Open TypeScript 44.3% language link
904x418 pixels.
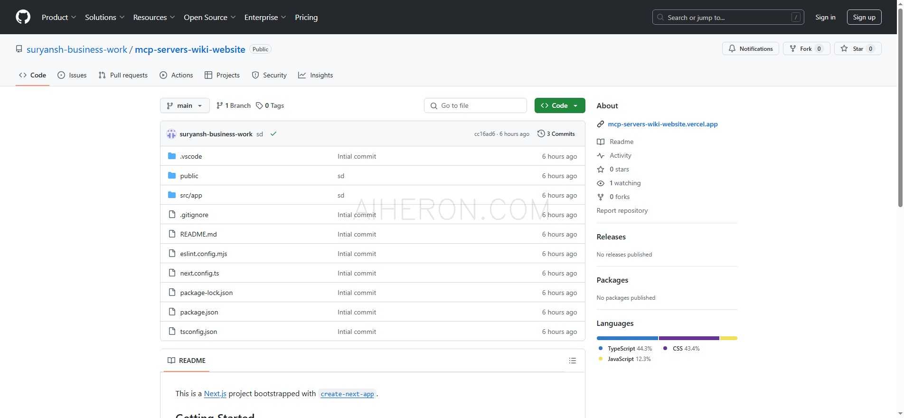pyautogui.click(x=625, y=349)
